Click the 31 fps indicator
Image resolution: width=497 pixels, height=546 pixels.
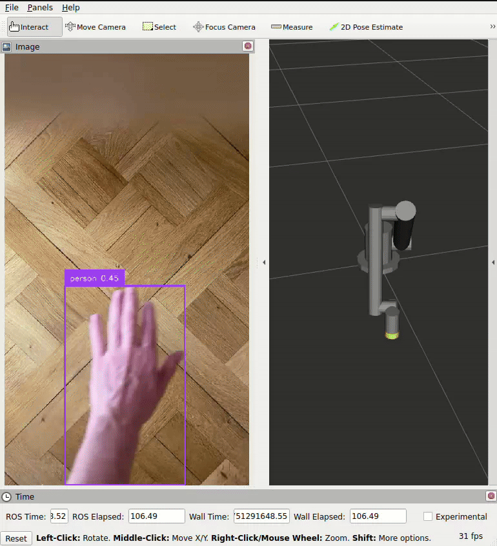coord(471,536)
